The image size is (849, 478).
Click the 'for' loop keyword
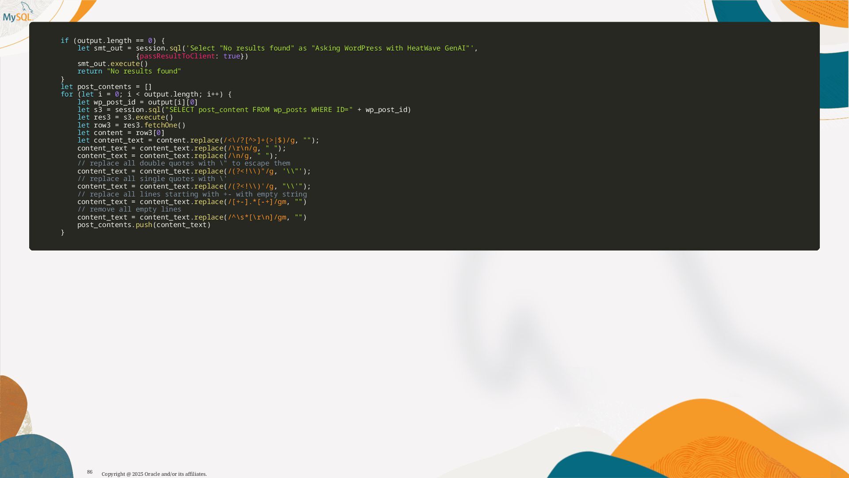click(67, 94)
